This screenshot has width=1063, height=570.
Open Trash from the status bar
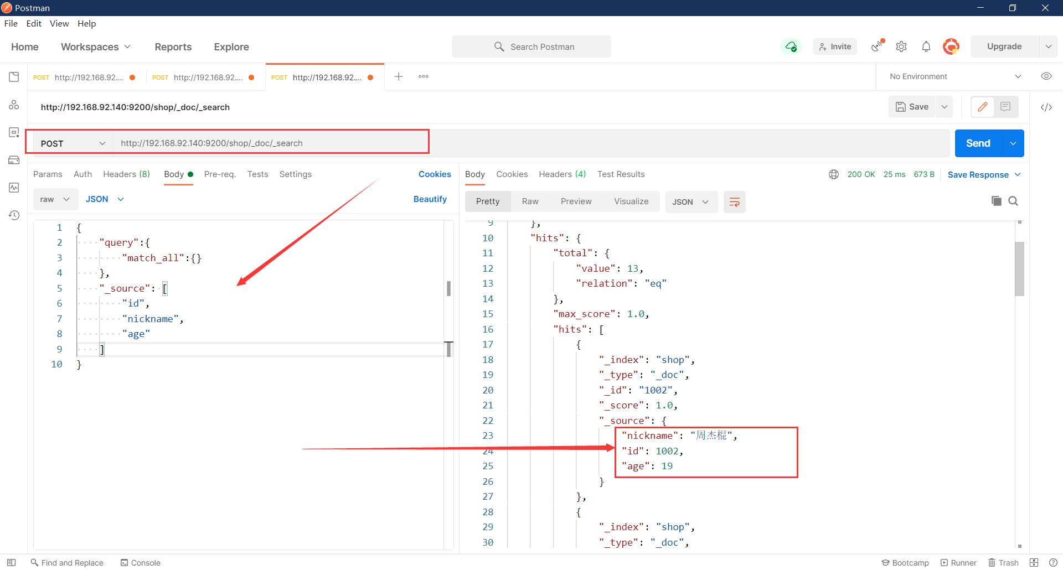coord(1004,562)
